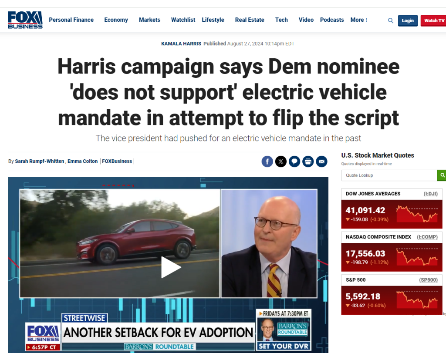Focus the Quote Lookup field
The image size is (446, 353).
tap(389, 175)
